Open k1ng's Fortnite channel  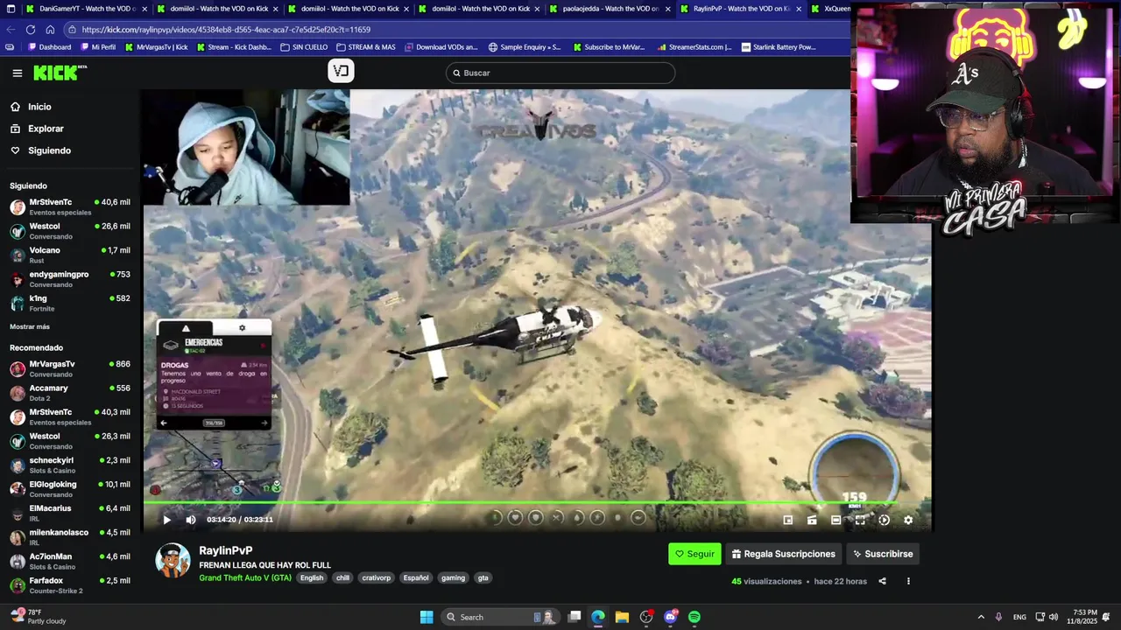(70, 303)
